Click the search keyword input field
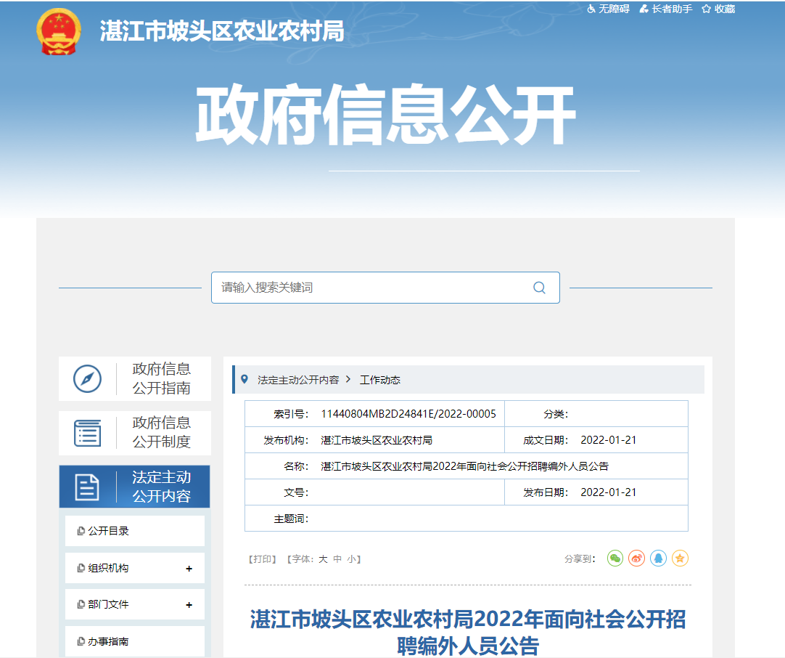 [370, 288]
